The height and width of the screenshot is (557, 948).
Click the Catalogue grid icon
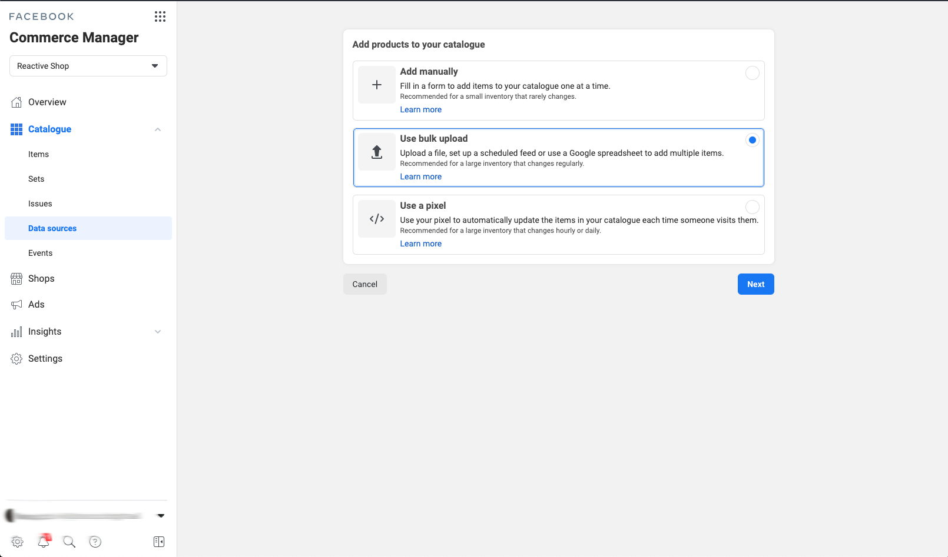click(x=16, y=129)
